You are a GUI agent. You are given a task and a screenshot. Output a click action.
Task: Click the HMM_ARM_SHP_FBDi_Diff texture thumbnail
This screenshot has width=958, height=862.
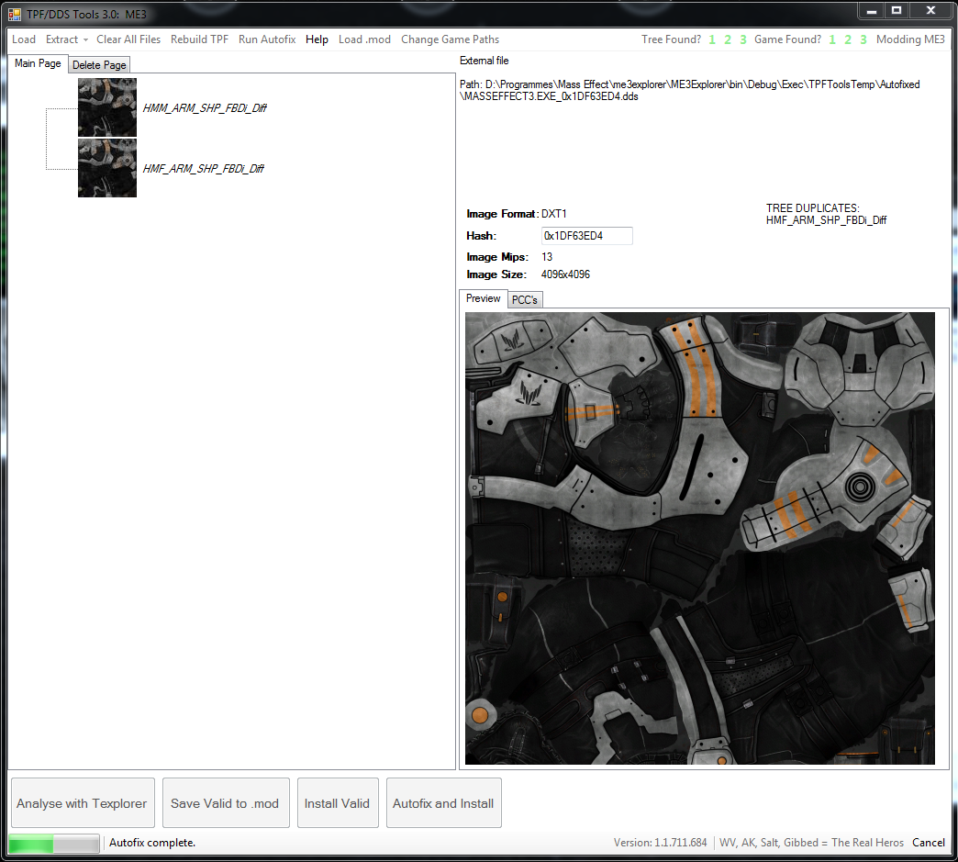click(107, 107)
